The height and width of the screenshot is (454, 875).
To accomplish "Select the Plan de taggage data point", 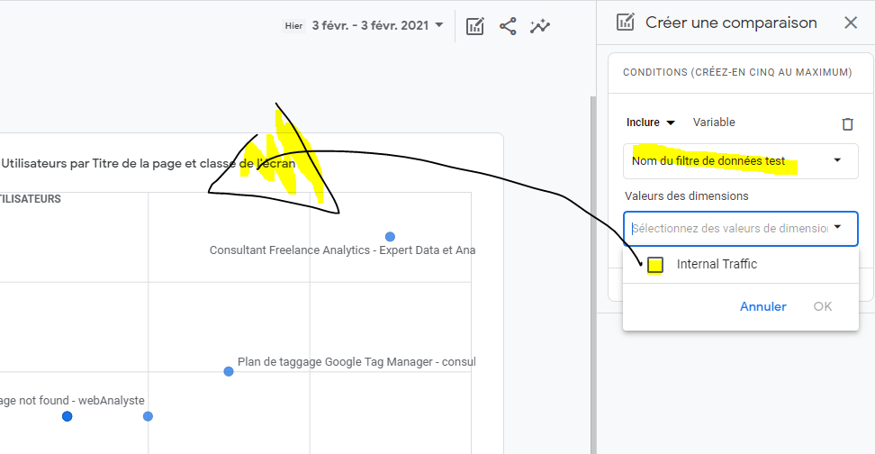I will (229, 371).
